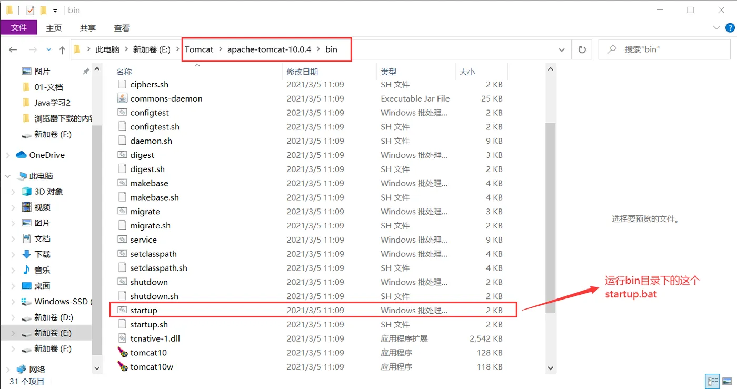Expand the 网络 tree node
The height and width of the screenshot is (389, 737).
8,369
